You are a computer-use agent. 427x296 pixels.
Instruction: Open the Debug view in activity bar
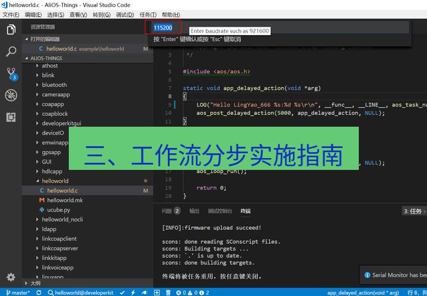11,95
